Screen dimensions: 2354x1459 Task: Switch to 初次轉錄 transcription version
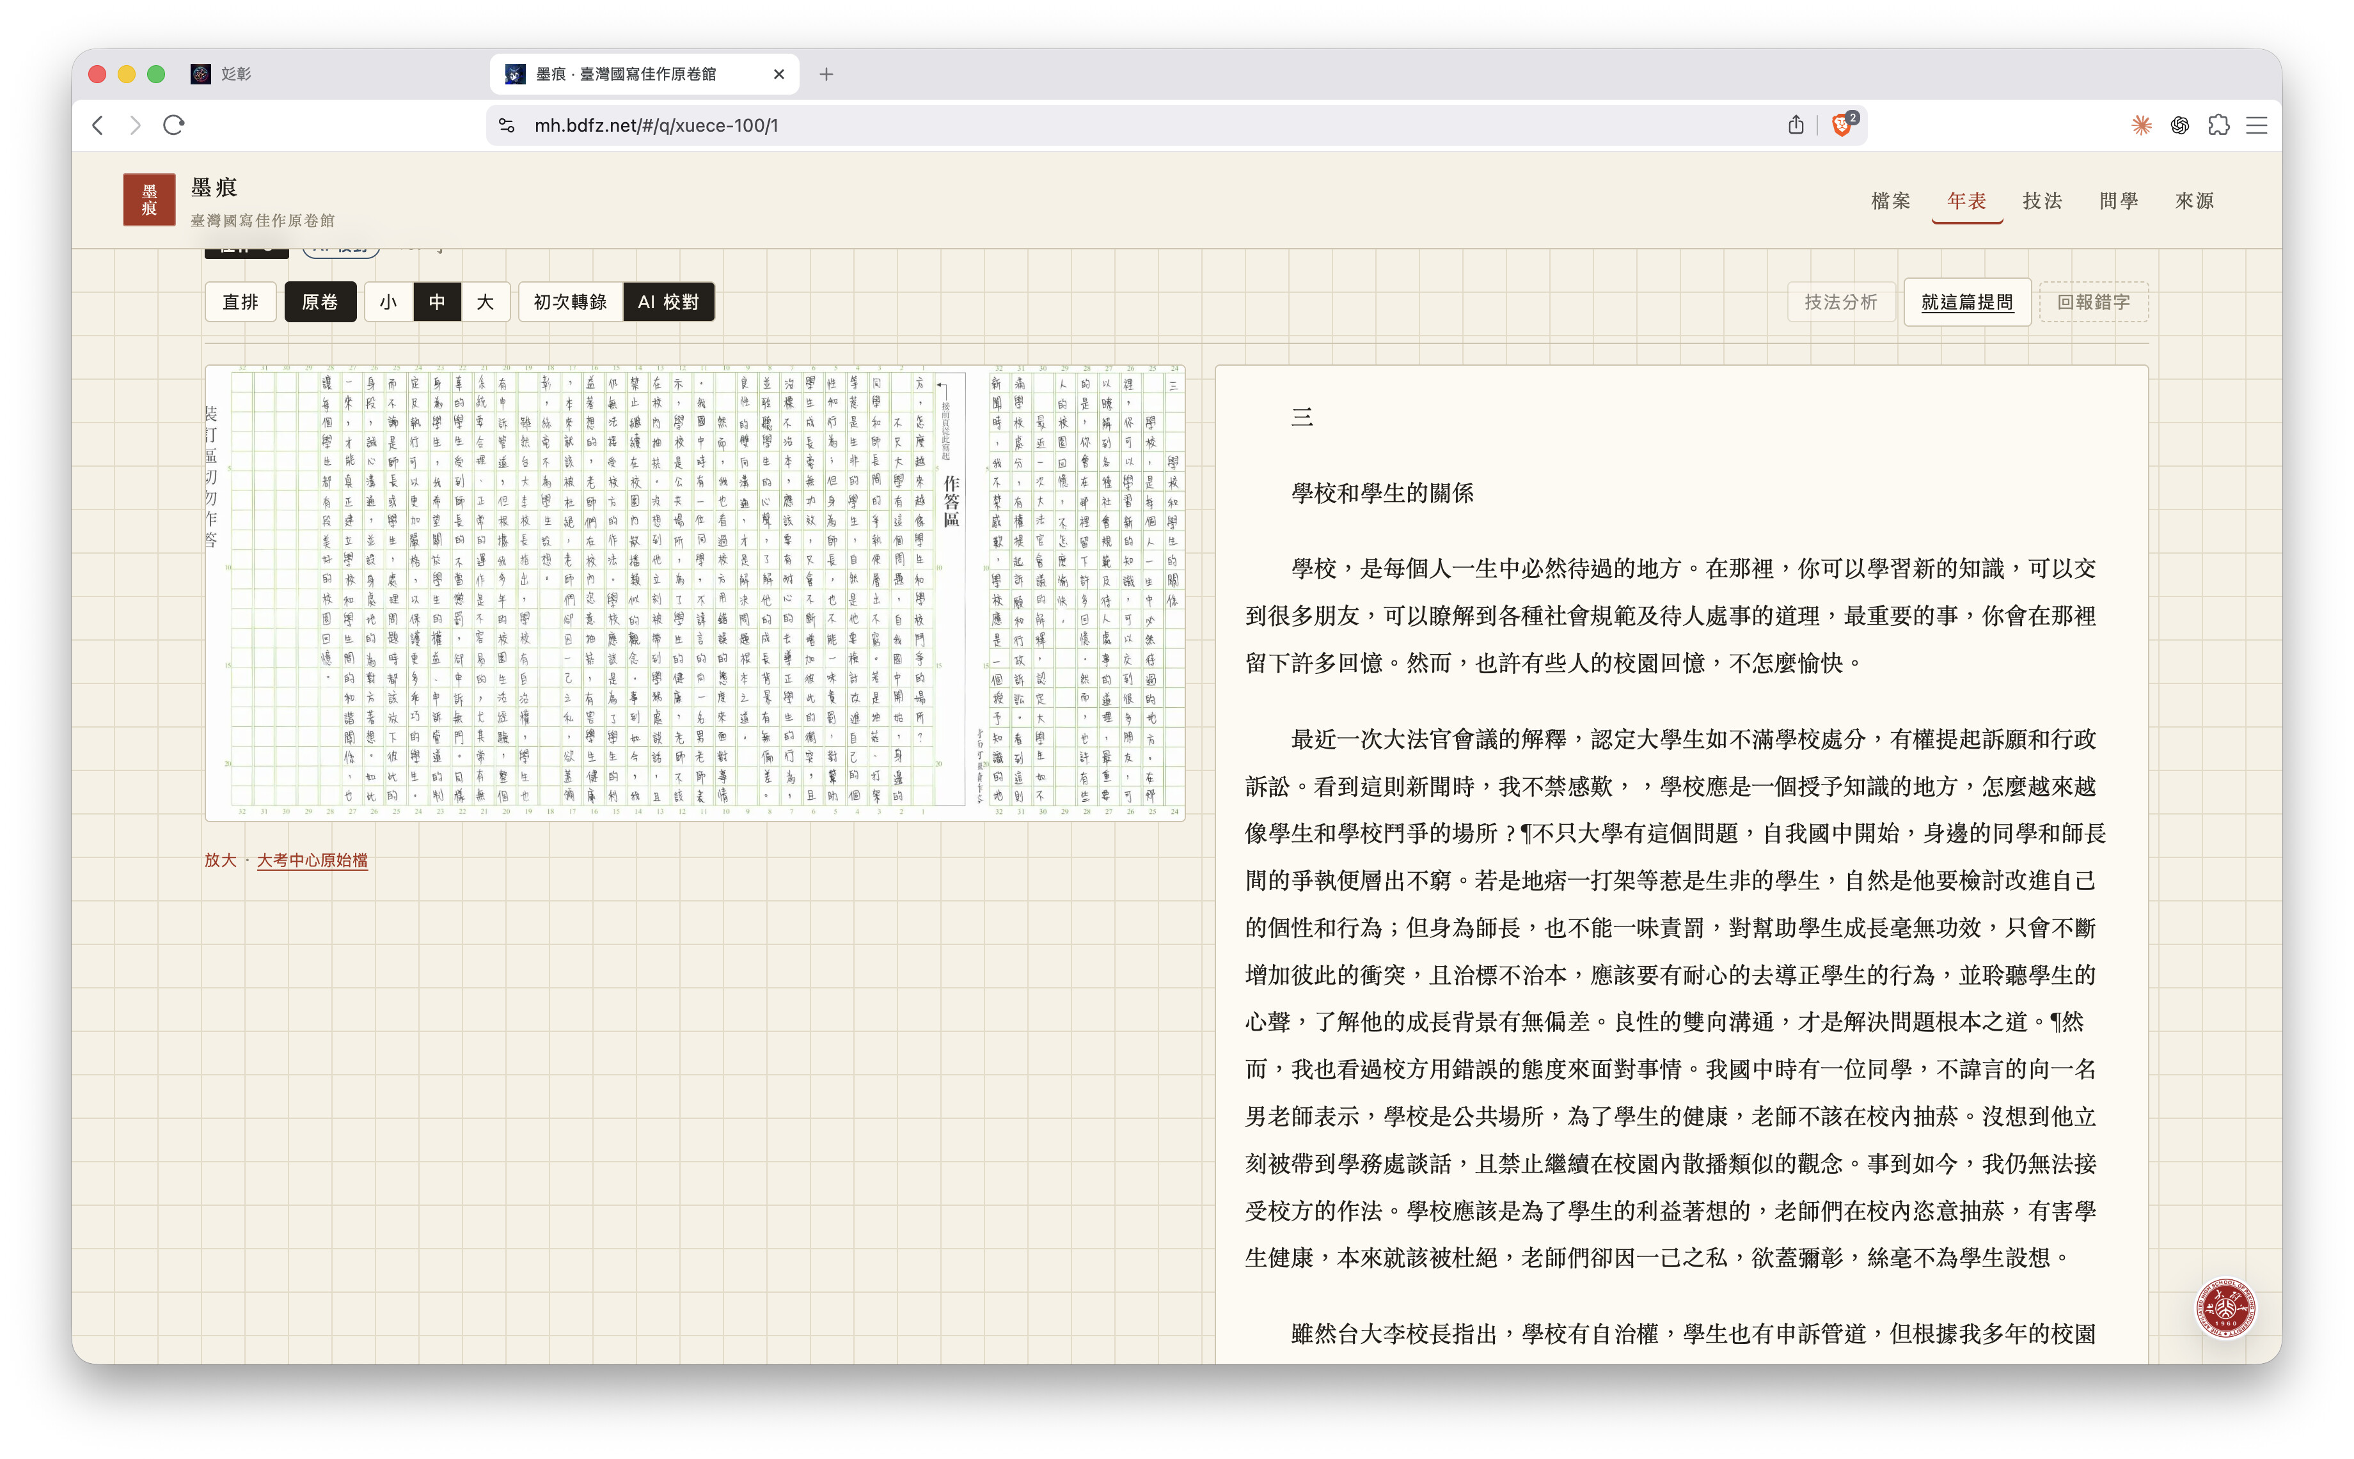571,302
